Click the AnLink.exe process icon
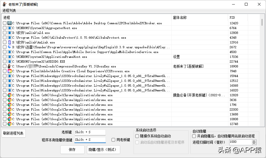This screenshot has width=266, height=158. click(x=10, y=42)
